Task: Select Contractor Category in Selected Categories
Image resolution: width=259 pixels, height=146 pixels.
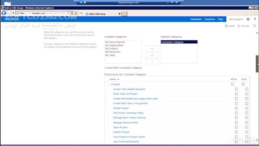Action: 179,42
